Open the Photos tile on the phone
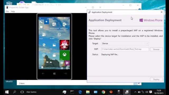This screenshot has height=95, width=169. (x=54, y=45)
